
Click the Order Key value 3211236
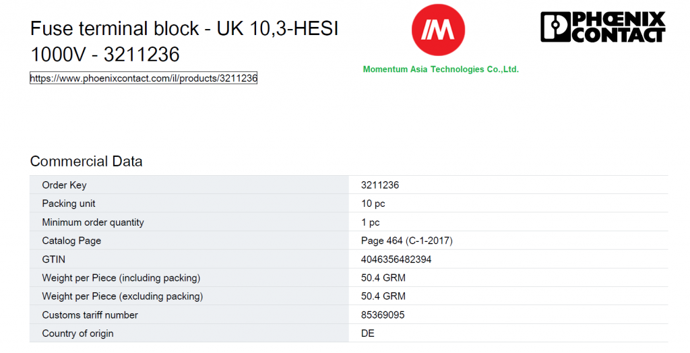(380, 185)
